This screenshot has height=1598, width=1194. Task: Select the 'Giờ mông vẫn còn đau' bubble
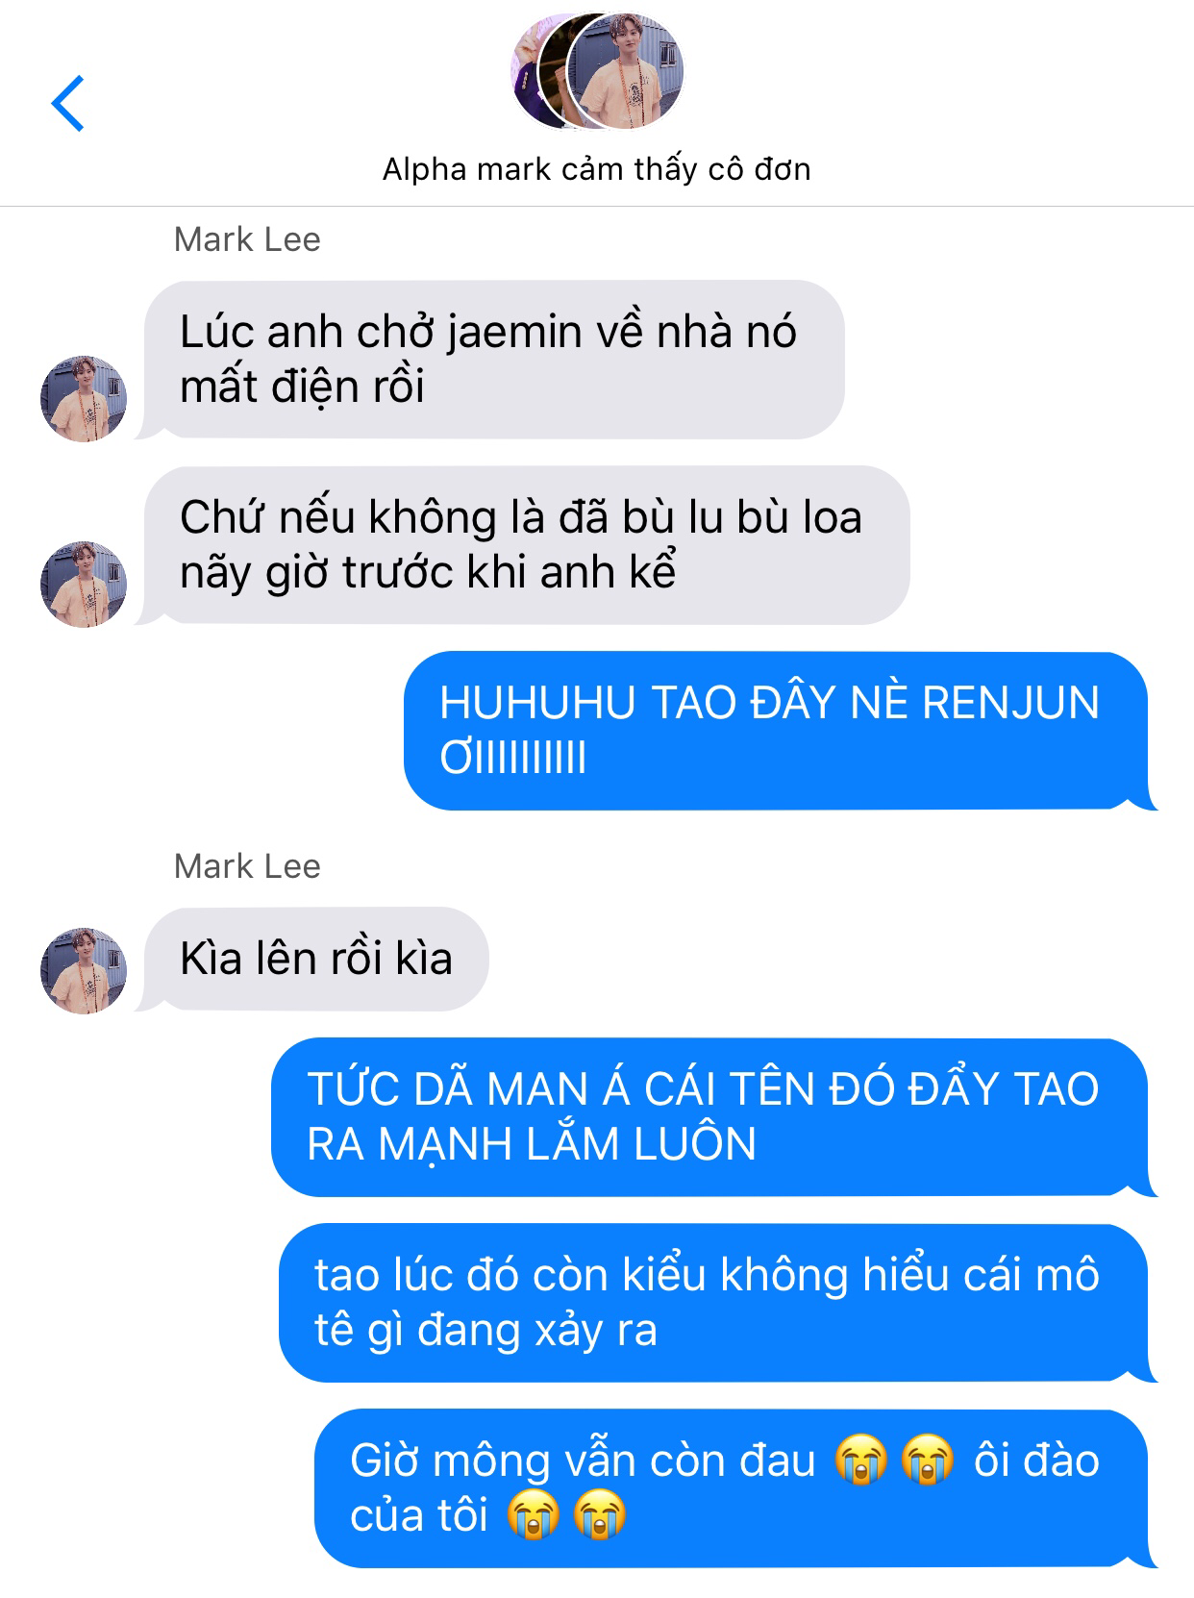pyautogui.click(x=735, y=1488)
